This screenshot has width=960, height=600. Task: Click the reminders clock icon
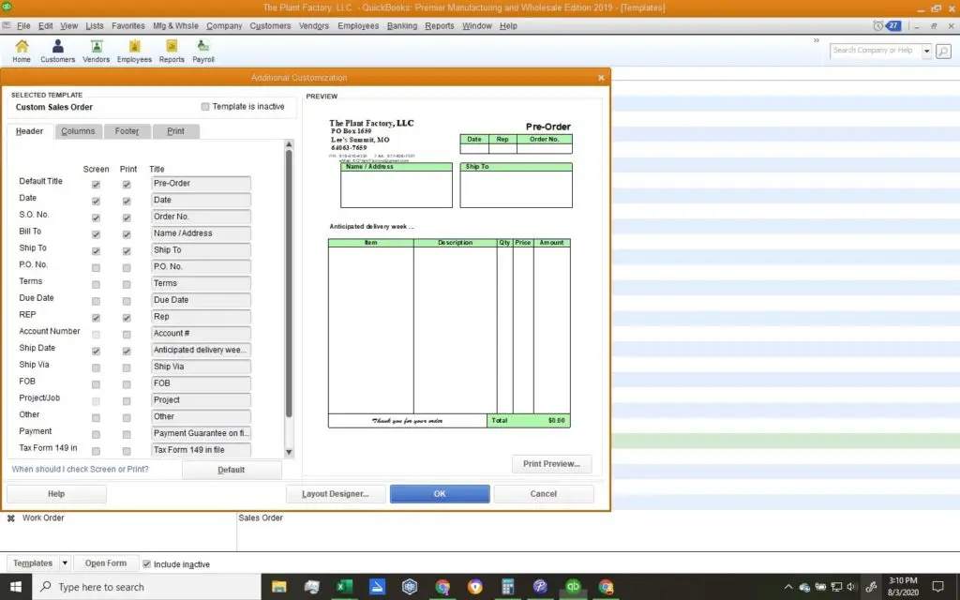coord(878,25)
